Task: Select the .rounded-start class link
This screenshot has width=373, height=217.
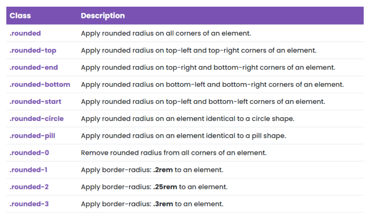Action: 35,102
